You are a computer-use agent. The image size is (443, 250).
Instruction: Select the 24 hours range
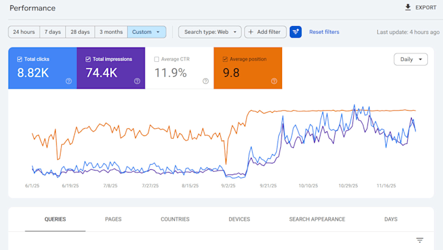click(x=24, y=32)
